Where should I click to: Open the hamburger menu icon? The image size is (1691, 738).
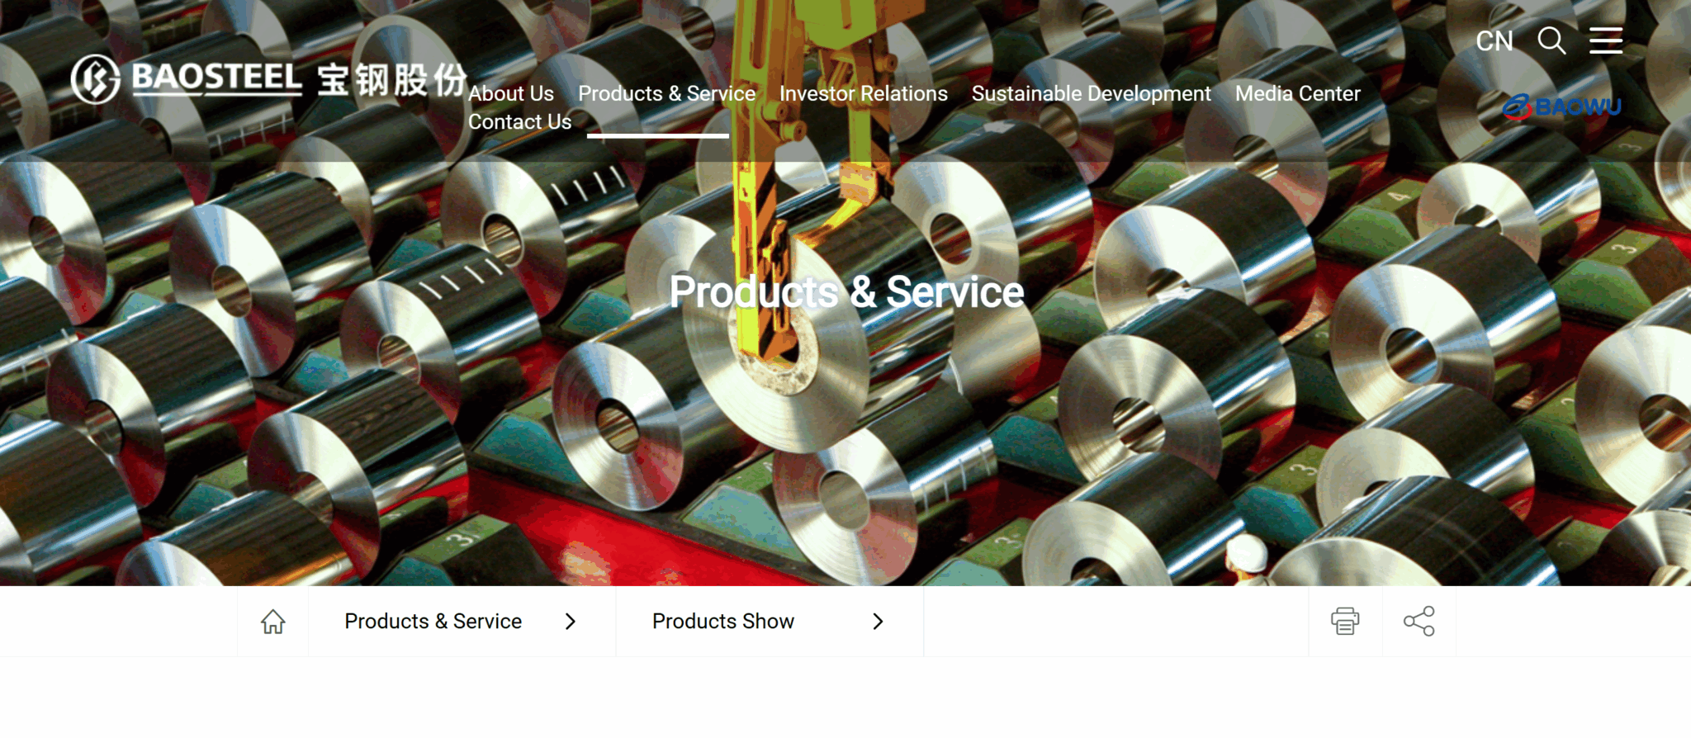pyautogui.click(x=1606, y=40)
